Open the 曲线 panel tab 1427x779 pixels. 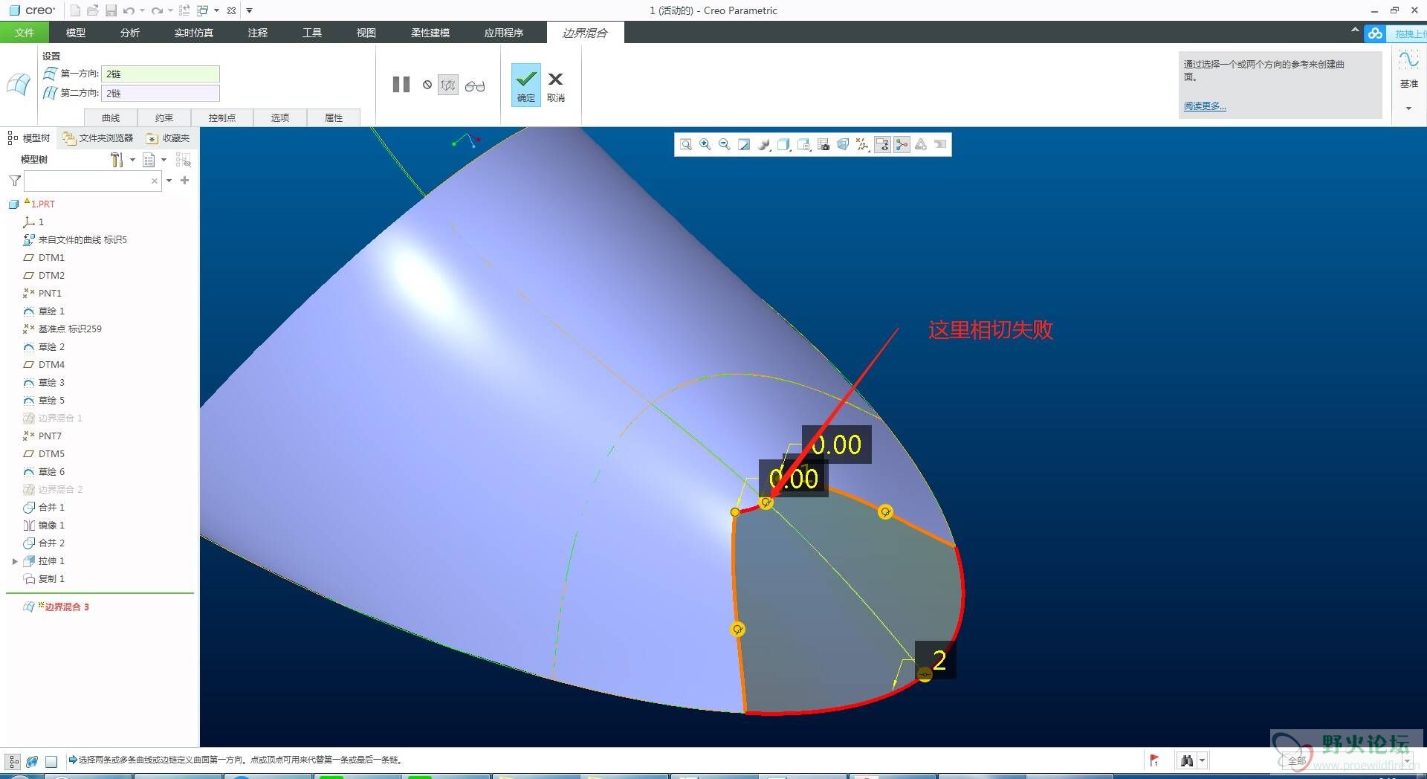111,117
